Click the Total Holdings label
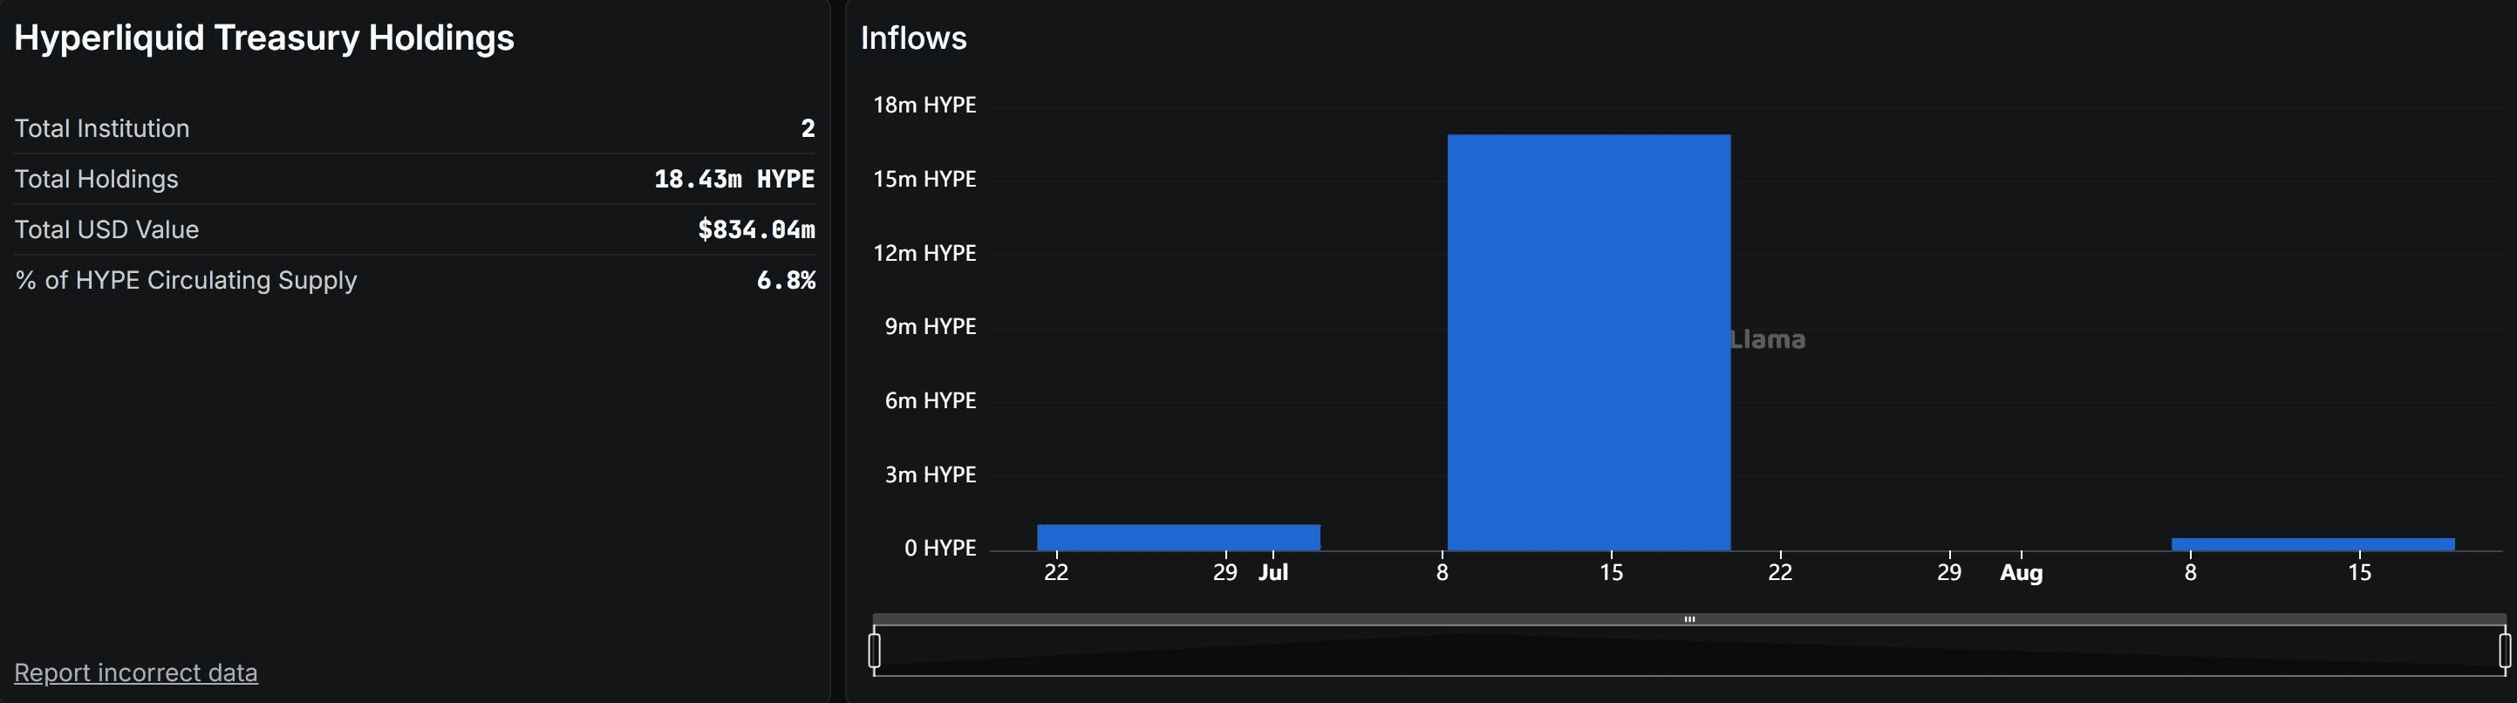Screen dimensions: 2517x703 pos(96,179)
